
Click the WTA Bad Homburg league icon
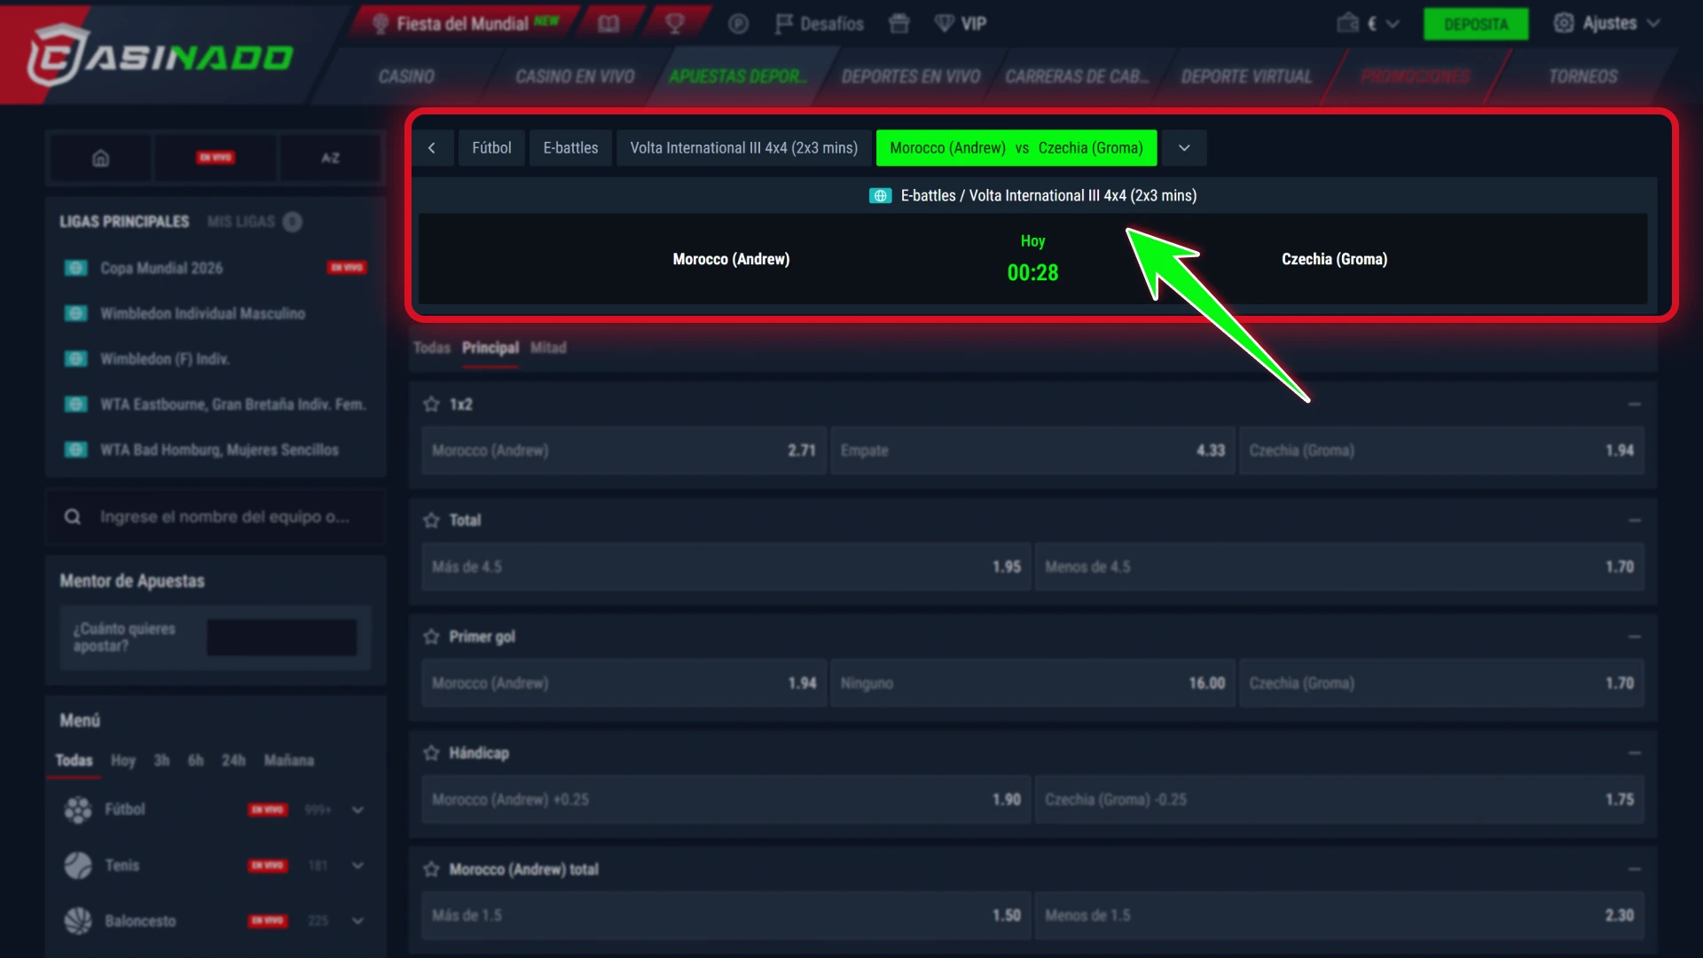[x=76, y=450]
